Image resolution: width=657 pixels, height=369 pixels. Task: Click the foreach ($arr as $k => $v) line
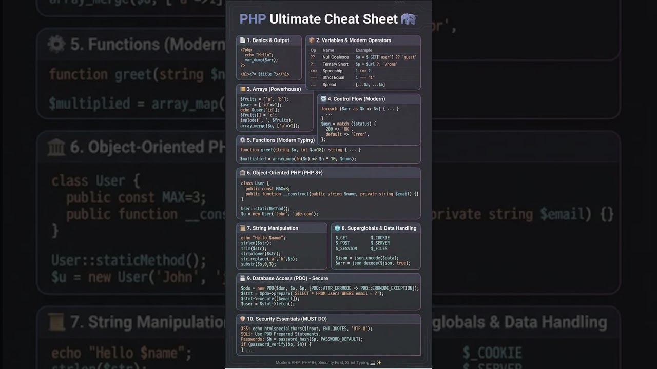tap(360, 109)
